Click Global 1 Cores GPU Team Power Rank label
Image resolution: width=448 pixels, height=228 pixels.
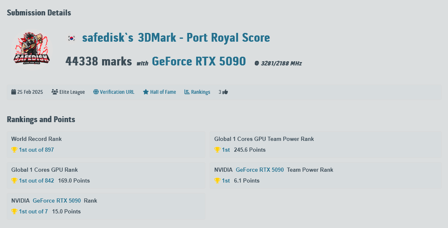(x=264, y=139)
